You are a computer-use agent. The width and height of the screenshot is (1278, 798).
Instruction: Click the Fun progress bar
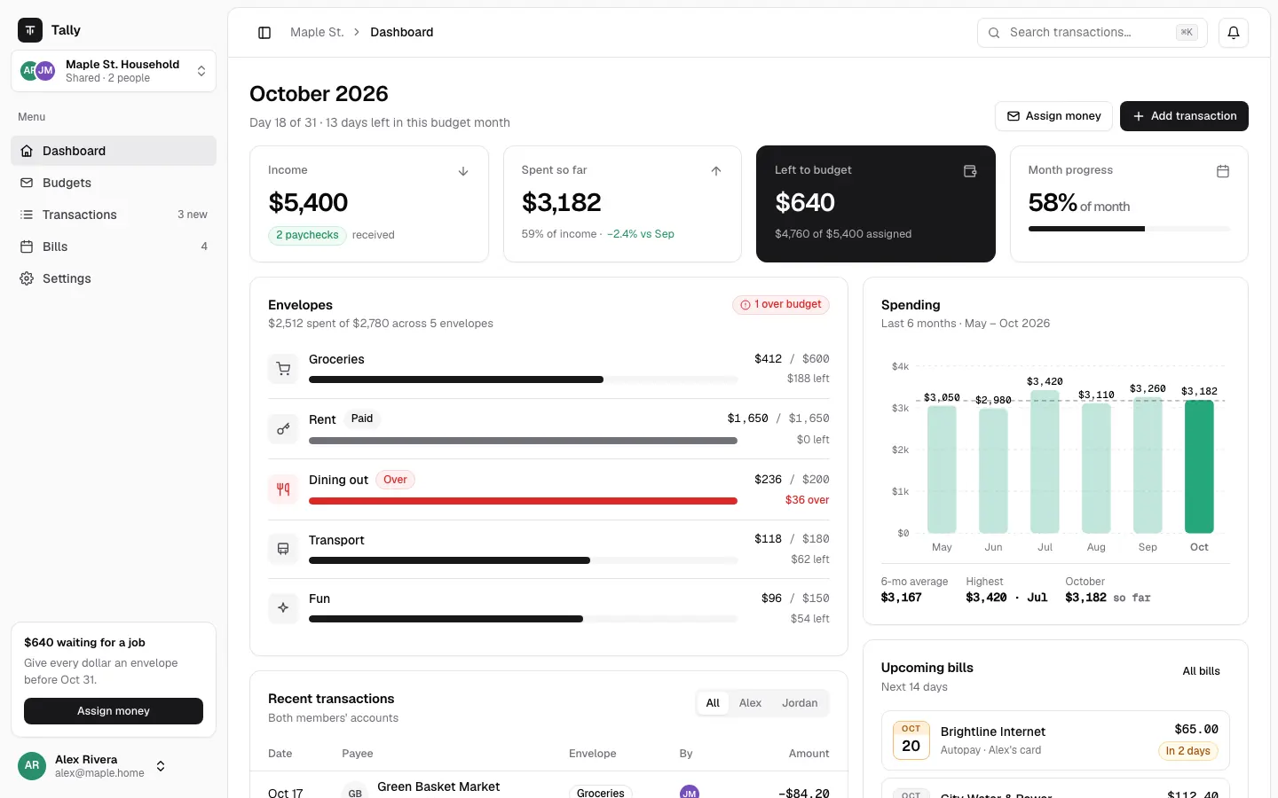(x=523, y=619)
